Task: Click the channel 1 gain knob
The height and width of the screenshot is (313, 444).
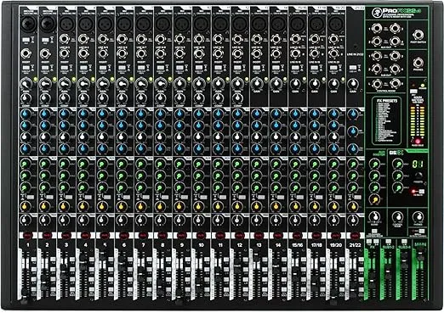Action: pos(26,84)
